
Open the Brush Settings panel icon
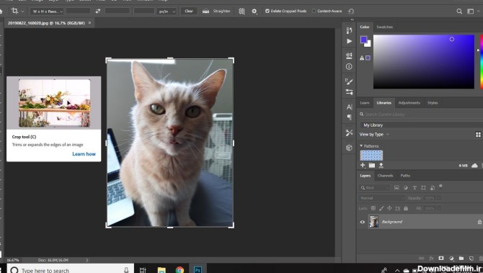click(x=349, y=81)
